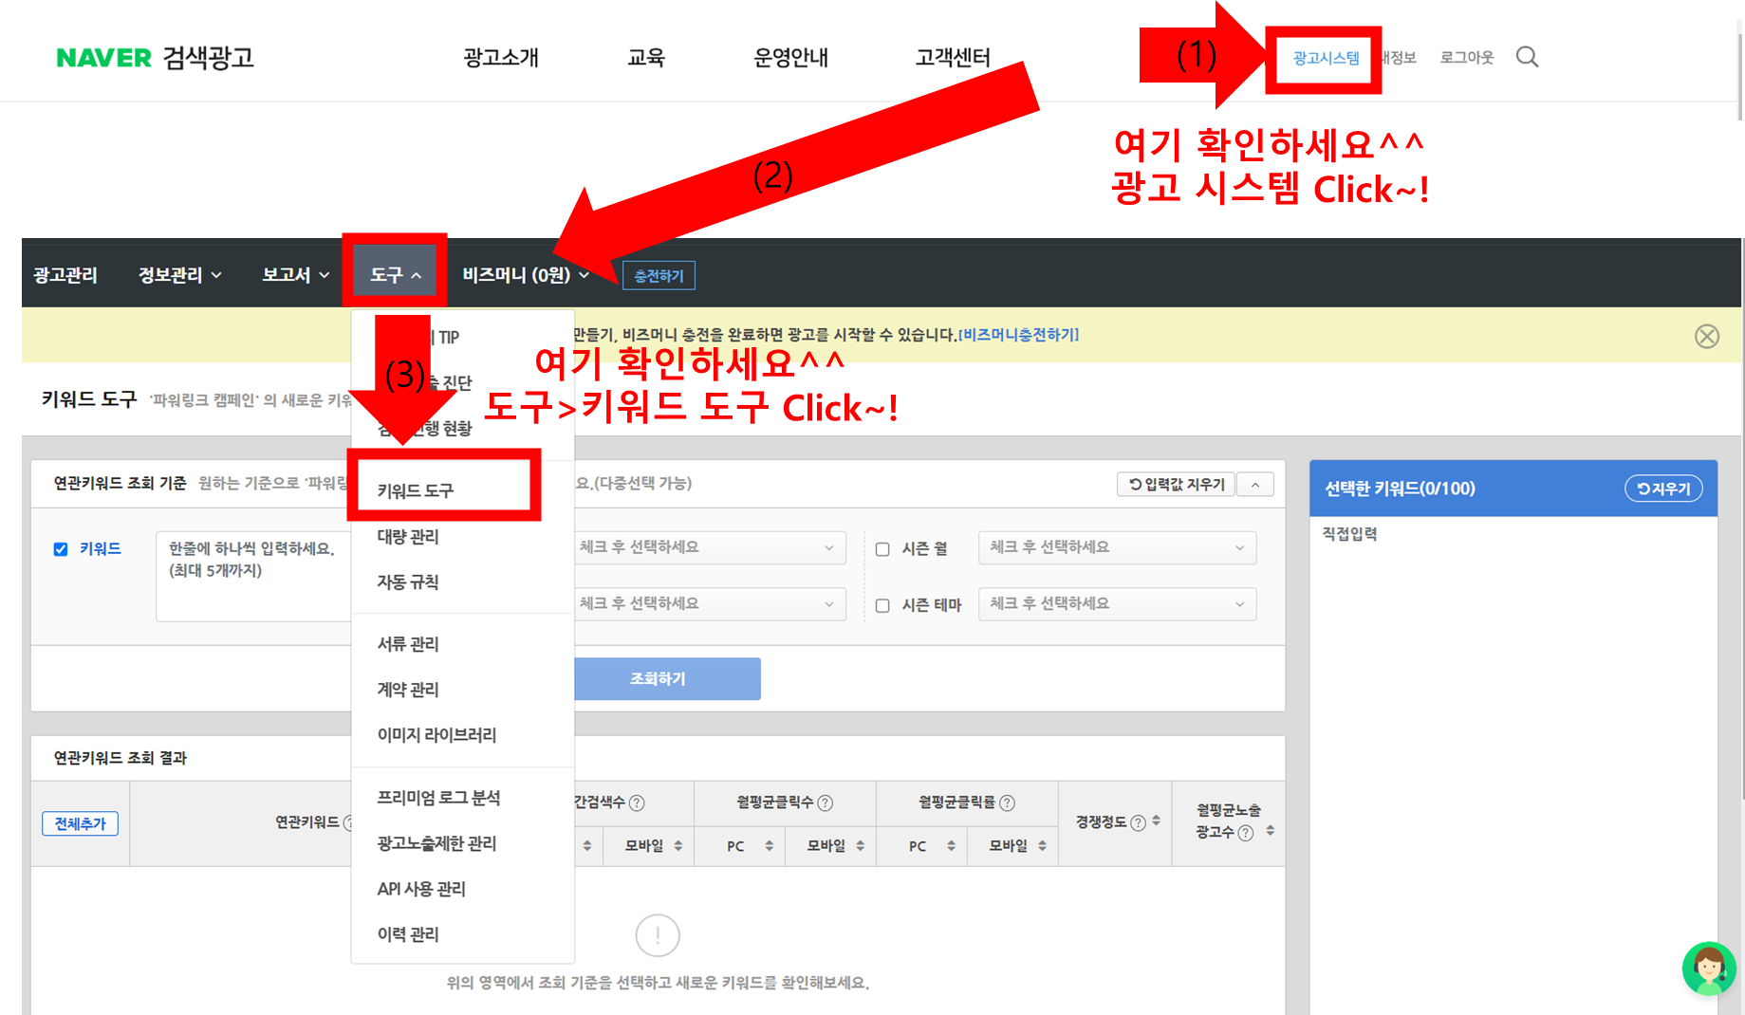Sort by 경쟁정도 column arrows

pyautogui.click(x=1156, y=821)
